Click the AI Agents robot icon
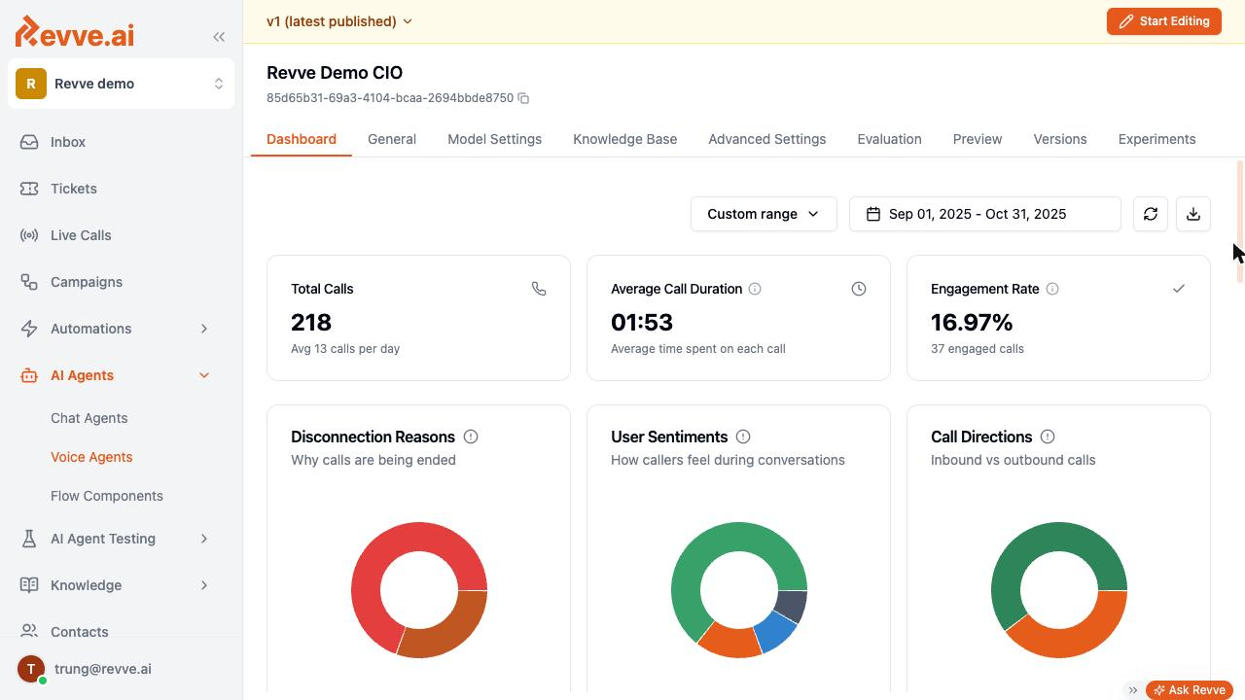This screenshot has width=1245, height=700. tap(29, 375)
